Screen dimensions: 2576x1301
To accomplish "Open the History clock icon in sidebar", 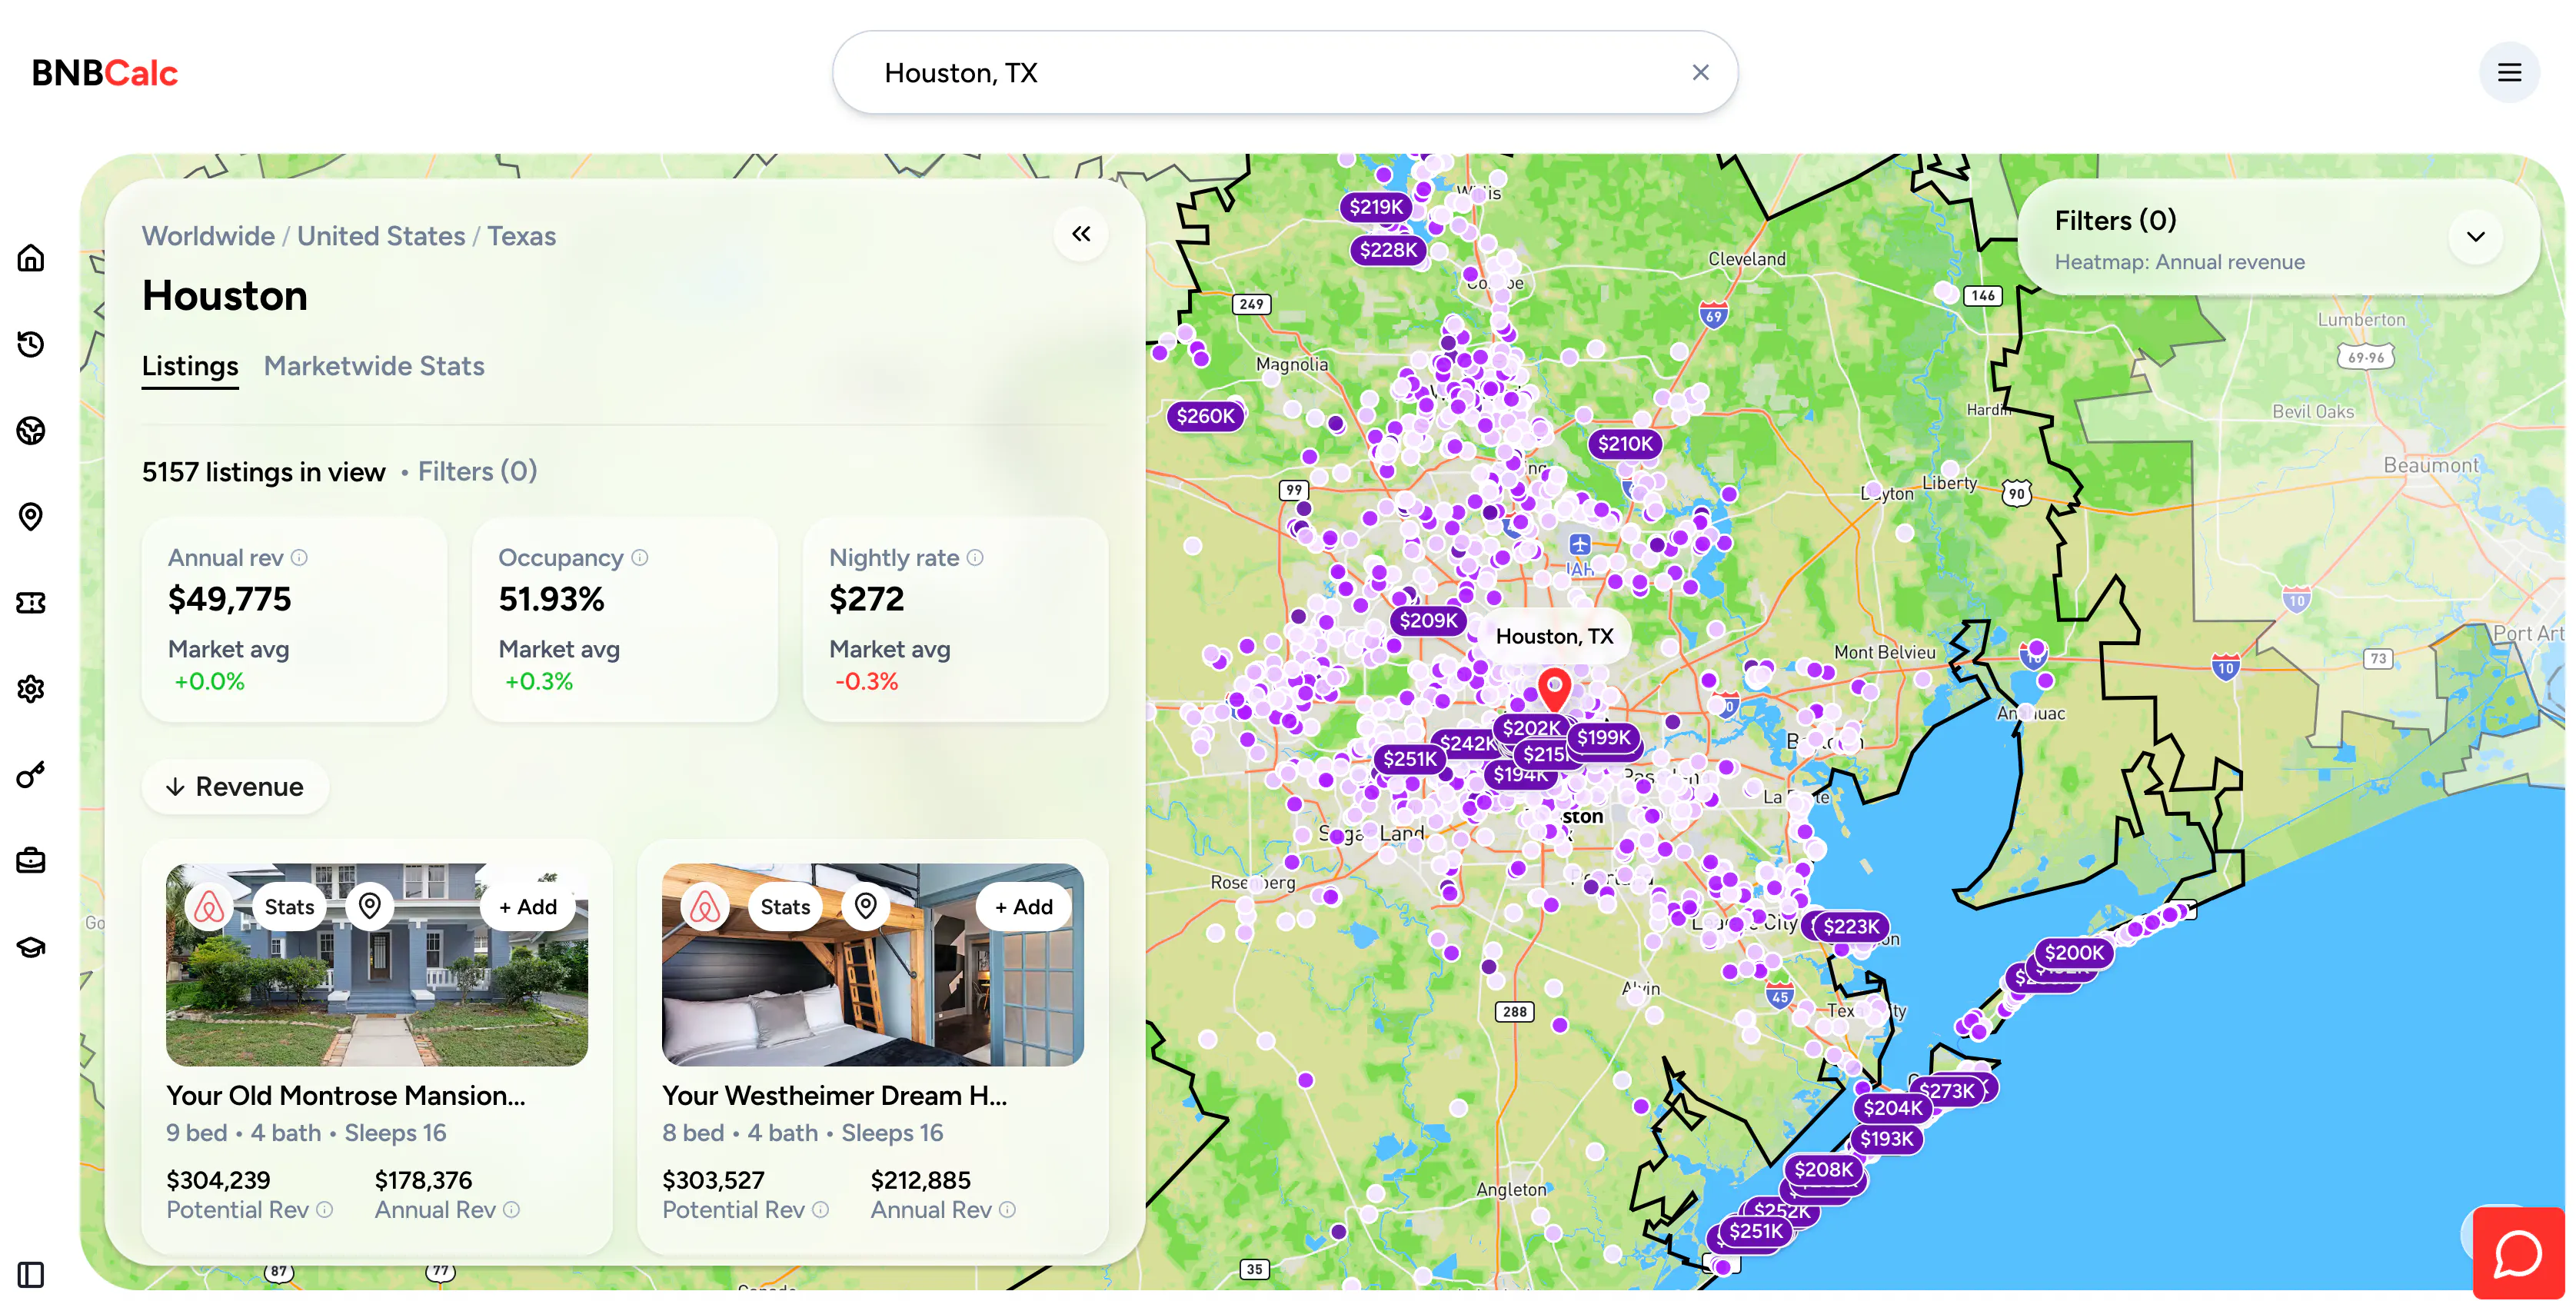I will coord(31,344).
